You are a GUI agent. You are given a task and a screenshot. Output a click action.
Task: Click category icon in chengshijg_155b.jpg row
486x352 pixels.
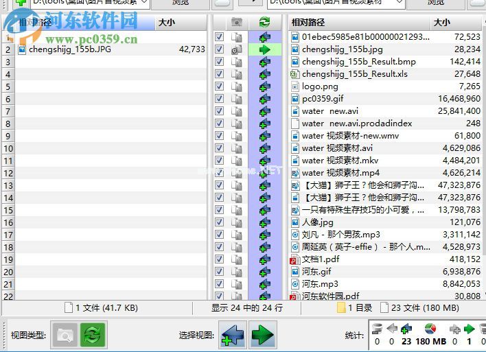(237, 49)
